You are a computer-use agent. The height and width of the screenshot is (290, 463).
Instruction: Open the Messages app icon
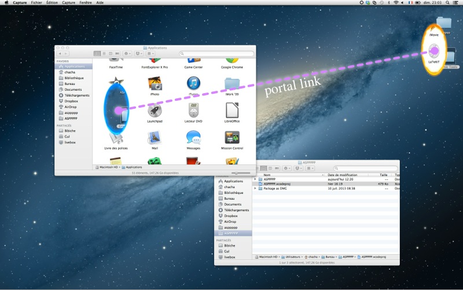pos(193,138)
